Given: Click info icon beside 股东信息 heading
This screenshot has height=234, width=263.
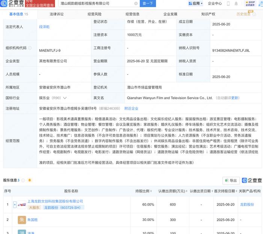Looking at the screenshot, I should 23,180.
